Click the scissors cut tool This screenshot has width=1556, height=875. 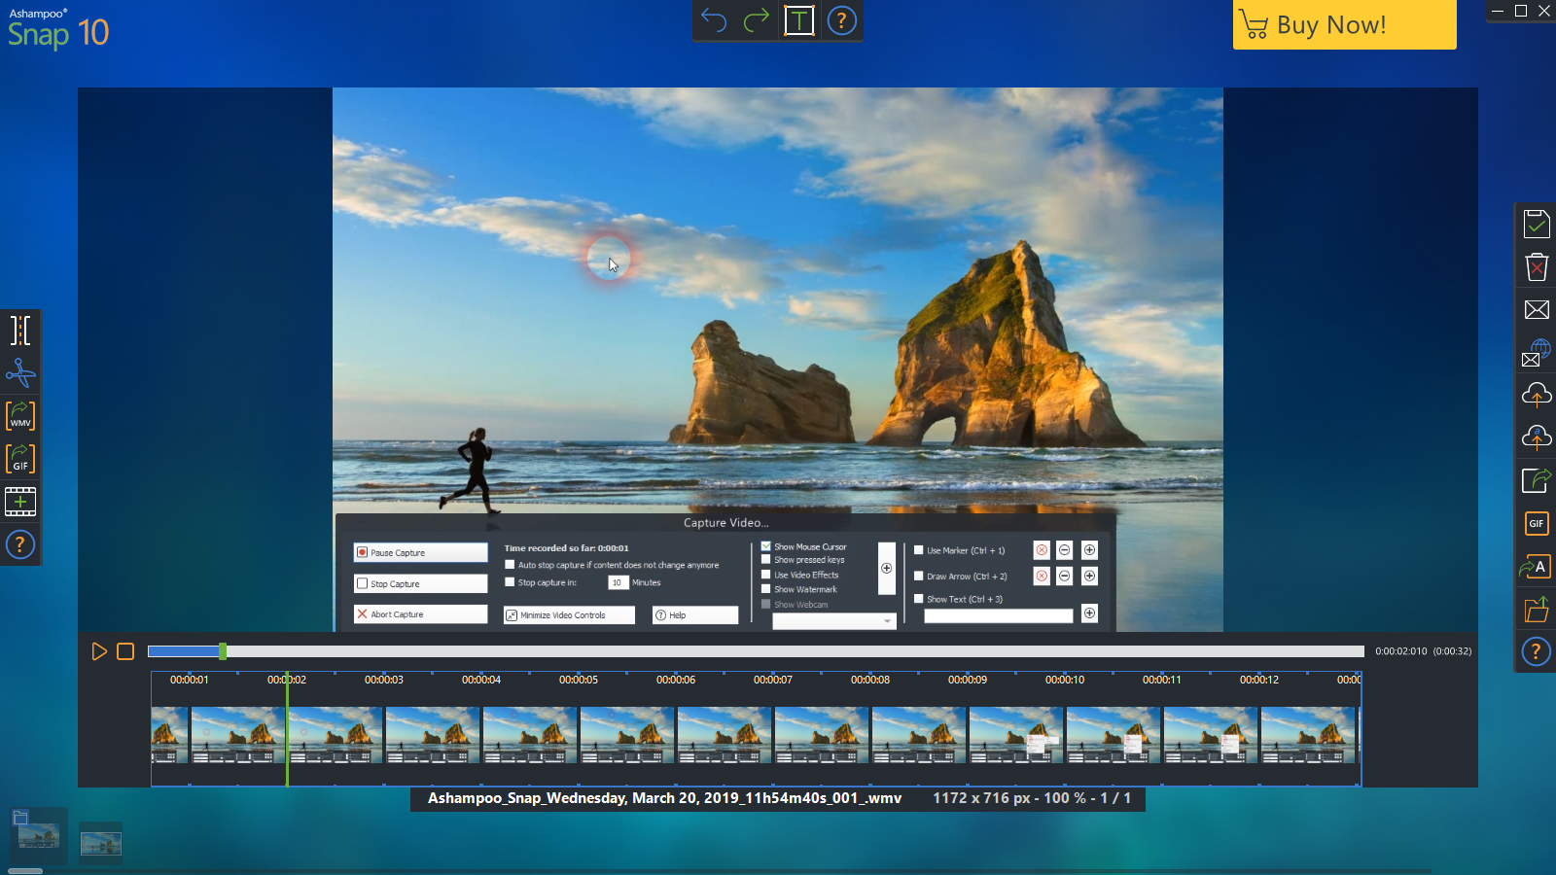pyautogui.click(x=20, y=373)
